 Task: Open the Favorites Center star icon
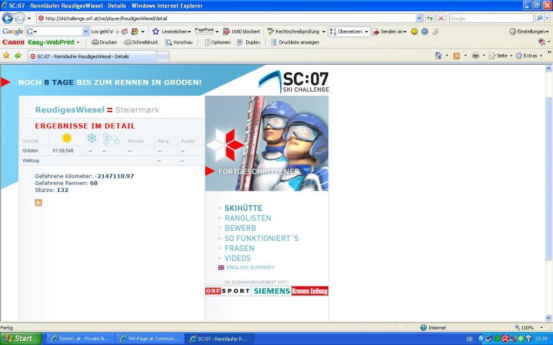point(6,56)
